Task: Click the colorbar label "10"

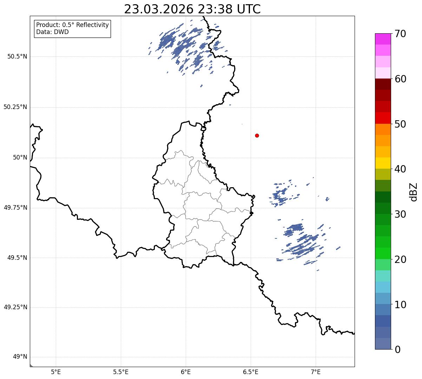Action: (400, 305)
